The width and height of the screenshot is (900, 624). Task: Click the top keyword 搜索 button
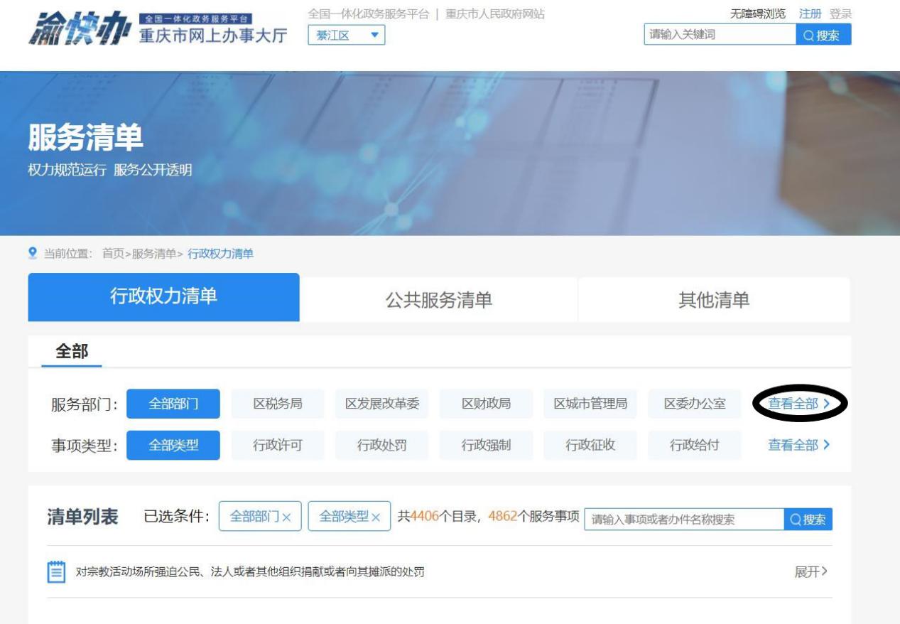[x=823, y=35]
